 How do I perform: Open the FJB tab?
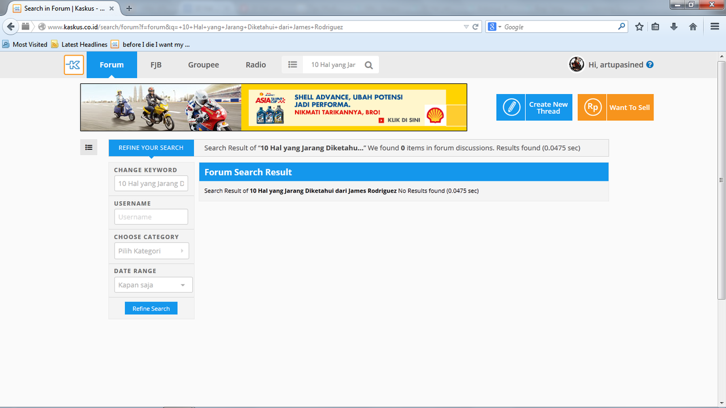[156, 65]
